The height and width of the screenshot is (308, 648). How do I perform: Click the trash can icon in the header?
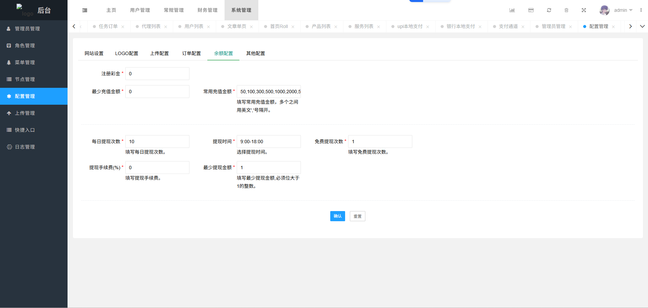(x=566, y=10)
